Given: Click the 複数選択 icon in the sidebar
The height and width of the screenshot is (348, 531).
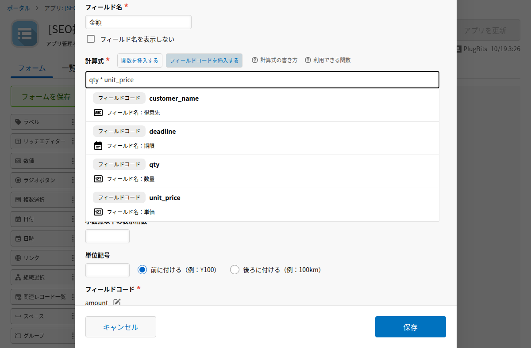Looking at the screenshot, I should [18, 200].
